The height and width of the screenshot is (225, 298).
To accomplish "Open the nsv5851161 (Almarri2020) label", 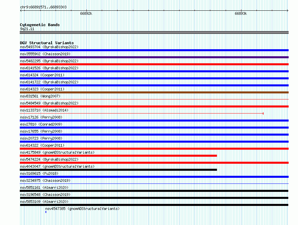I will point(44,187).
